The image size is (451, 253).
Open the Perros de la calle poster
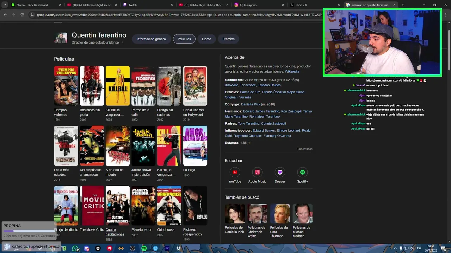coord(143,86)
